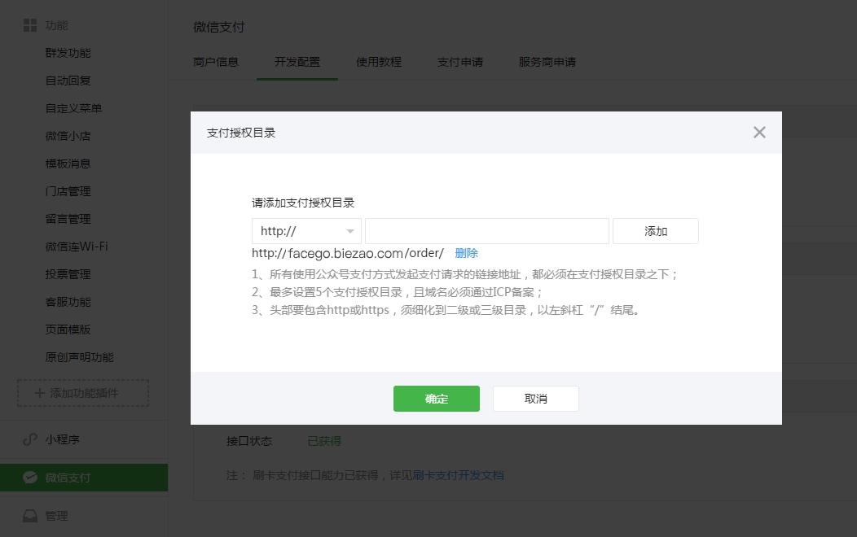The height and width of the screenshot is (537, 857).
Task: Click the 微信支付 checkmark icon
Action: pyautogui.click(x=30, y=478)
